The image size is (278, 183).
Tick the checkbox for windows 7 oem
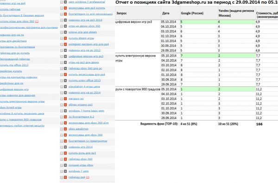62,171
